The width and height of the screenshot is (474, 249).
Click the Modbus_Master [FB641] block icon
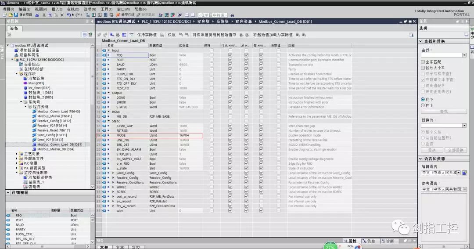click(x=34, y=116)
